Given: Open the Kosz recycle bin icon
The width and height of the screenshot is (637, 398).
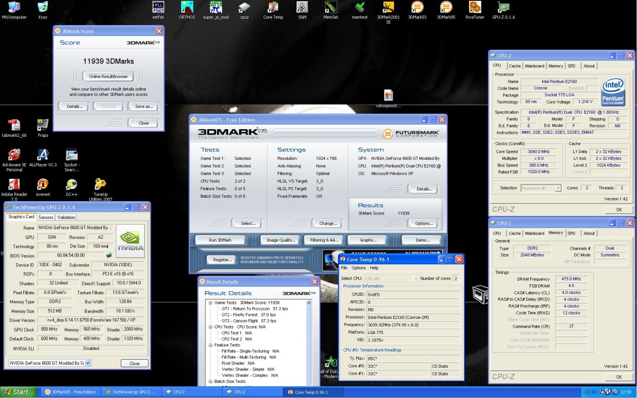Looking at the screenshot, I should [43, 10].
